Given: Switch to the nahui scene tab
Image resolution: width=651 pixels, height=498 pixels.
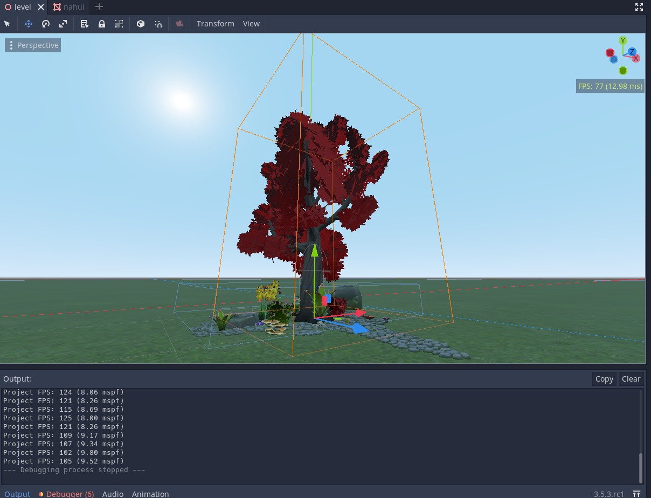Looking at the screenshot, I should click(69, 7).
